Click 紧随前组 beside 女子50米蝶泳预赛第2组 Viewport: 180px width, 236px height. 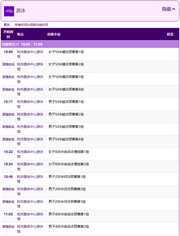coord(8,64)
